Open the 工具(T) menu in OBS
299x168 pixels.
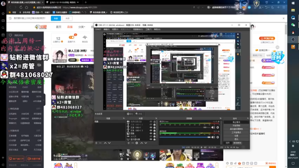pos(148,29)
